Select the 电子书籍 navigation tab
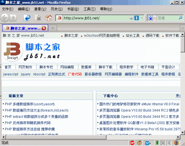Viewport: 185px width, 146px height. [147, 67]
